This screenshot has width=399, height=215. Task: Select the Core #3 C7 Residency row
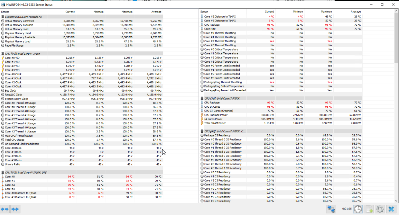[281, 201]
